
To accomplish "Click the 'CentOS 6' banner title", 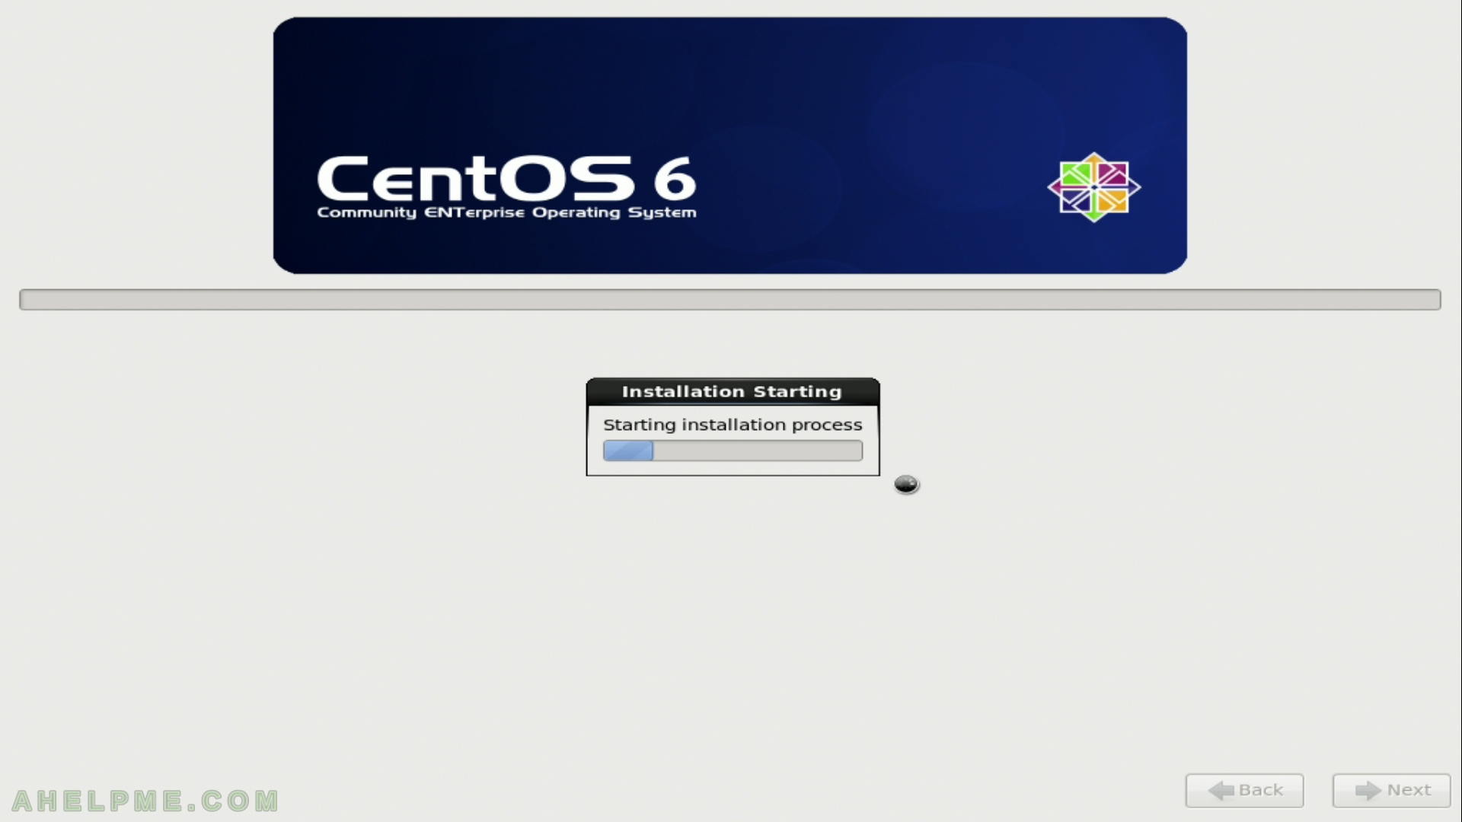I will pyautogui.click(x=506, y=178).
